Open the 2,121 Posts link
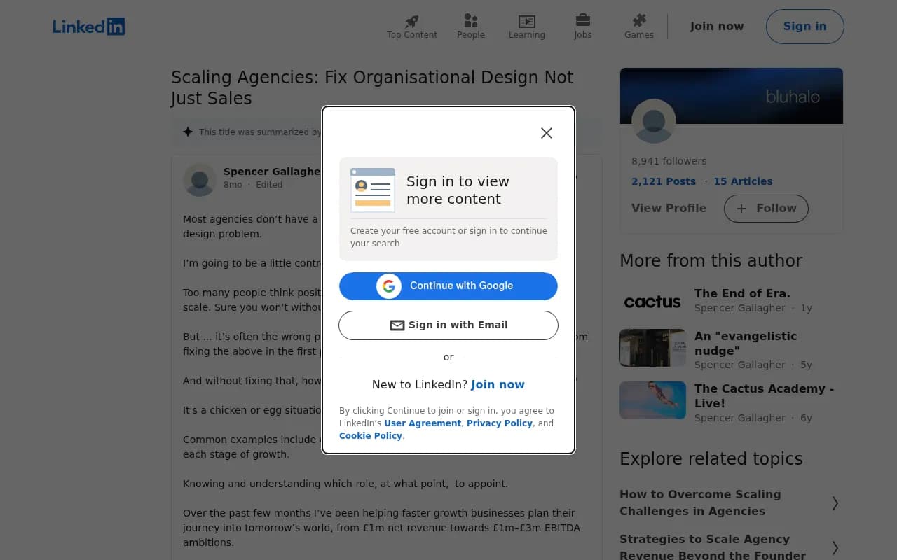This screenshot has width=897, height=560. [x=664, y=181]
